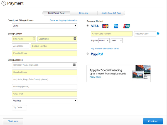Focus the Zip Code field
The width and height of the screenshot is (167, 125).
coord(19,108)
